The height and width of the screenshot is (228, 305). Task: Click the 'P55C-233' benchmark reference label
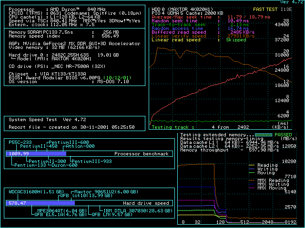pyautogui.click(x=20, y=142)
